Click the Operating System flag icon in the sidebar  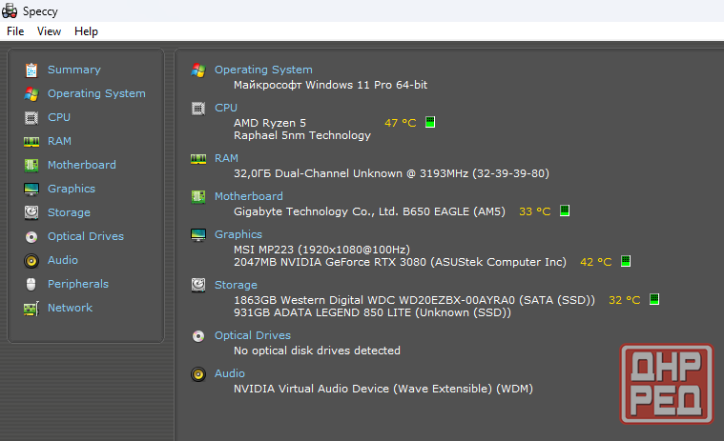pyautogui.click(x=31, y=93)
